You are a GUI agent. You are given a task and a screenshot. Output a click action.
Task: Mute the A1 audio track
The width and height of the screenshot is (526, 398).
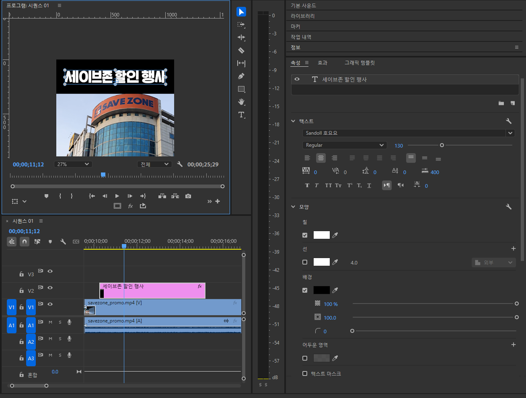click(50, 322)
